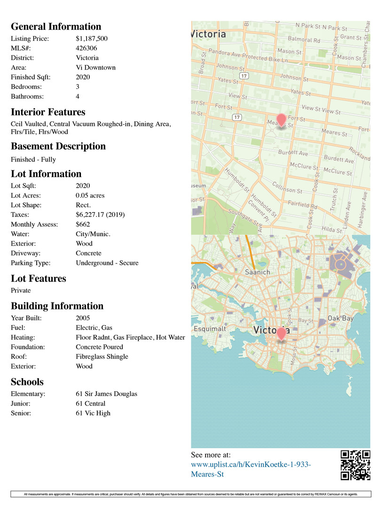Click the measurements disclaimer footer text

(191, 494)
